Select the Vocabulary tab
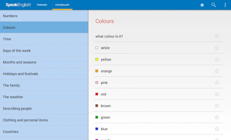This screenshot has width=231, height=140. [x=62, y=5]
